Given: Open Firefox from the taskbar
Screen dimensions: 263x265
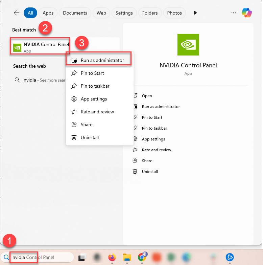Looking at the screenshot, I should tap(112, 258).
